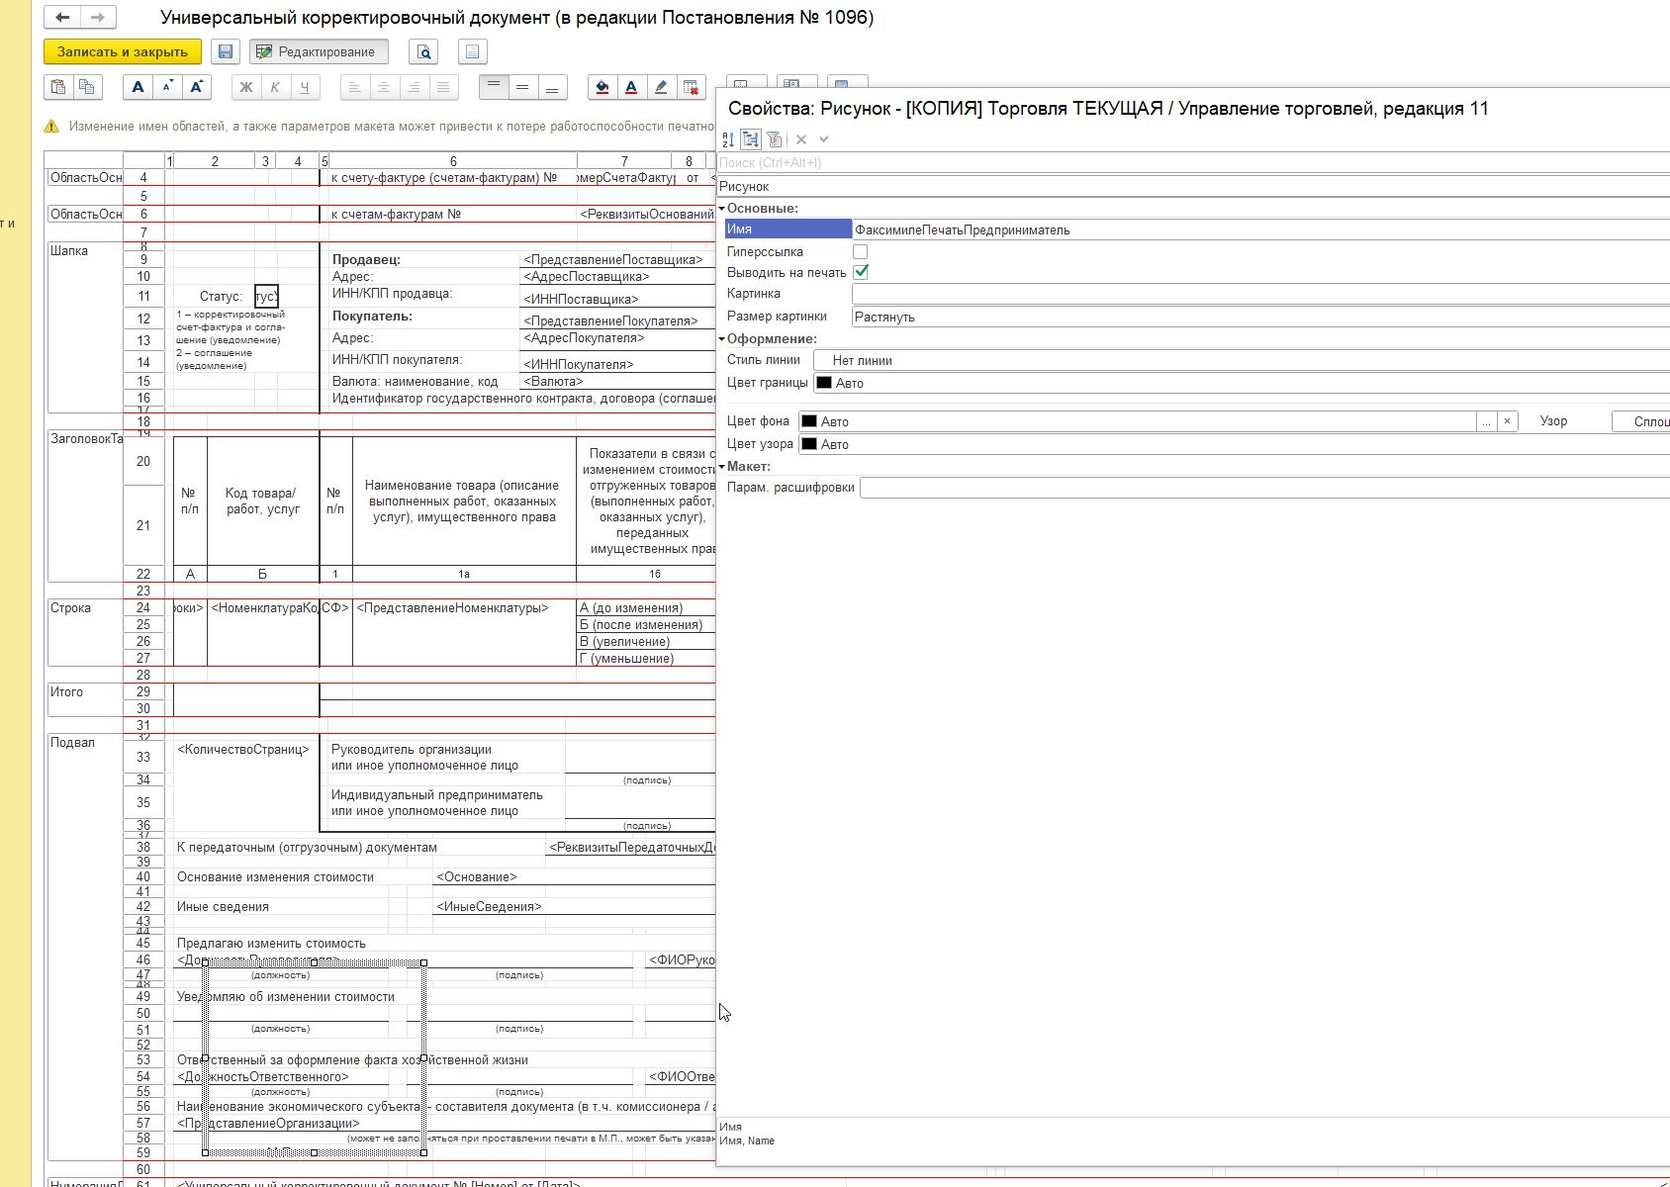Click the black swatch for 'Цвет фона'
This screenshot has height=1187, width=1670.
[809, 421]
